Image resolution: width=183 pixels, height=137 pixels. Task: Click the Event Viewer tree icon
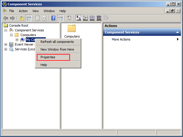[11, 44]
